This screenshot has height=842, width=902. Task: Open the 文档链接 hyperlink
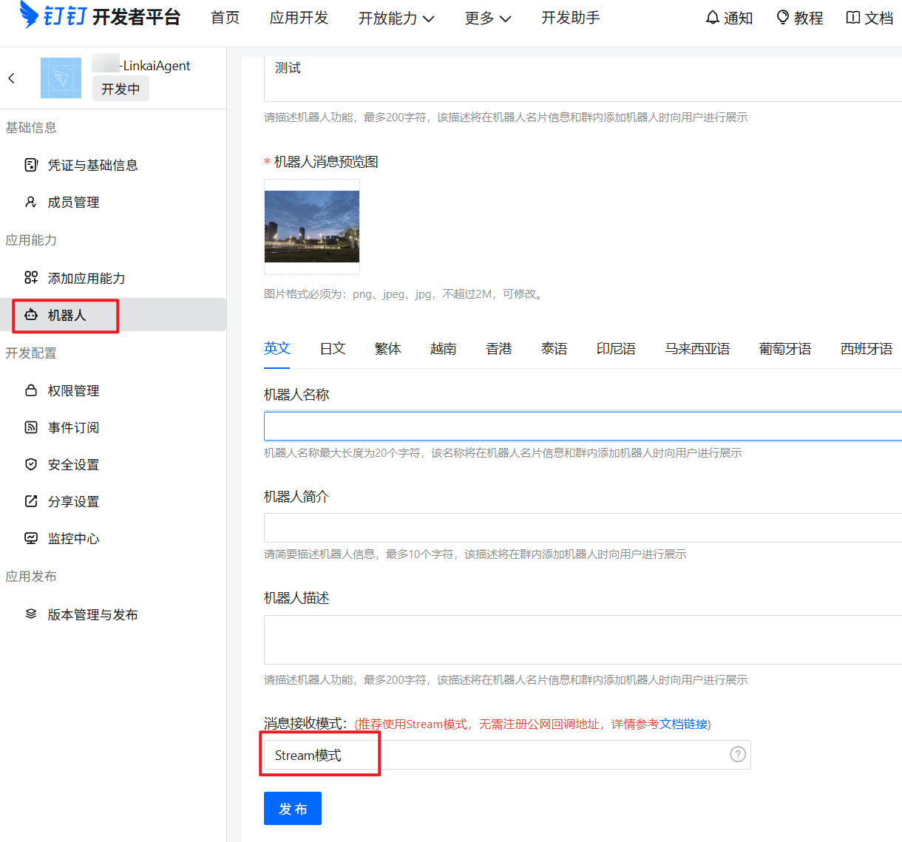coord(683,724)
